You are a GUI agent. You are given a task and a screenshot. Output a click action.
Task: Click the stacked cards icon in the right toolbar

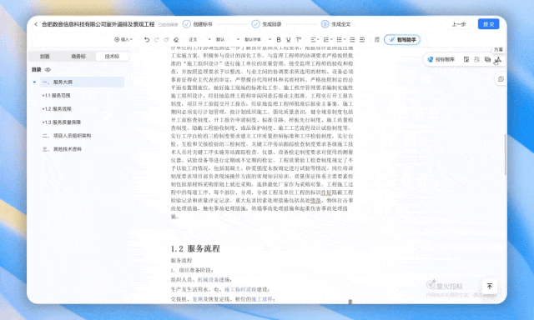point(487,59)
